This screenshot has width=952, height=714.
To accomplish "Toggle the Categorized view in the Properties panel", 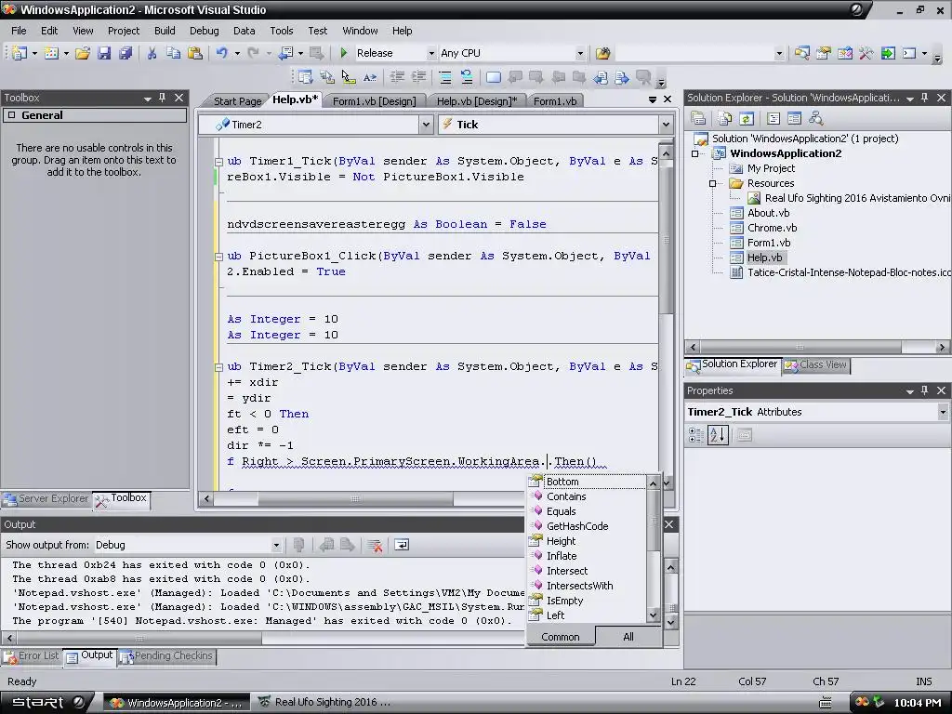I will (x=695, y=435).
